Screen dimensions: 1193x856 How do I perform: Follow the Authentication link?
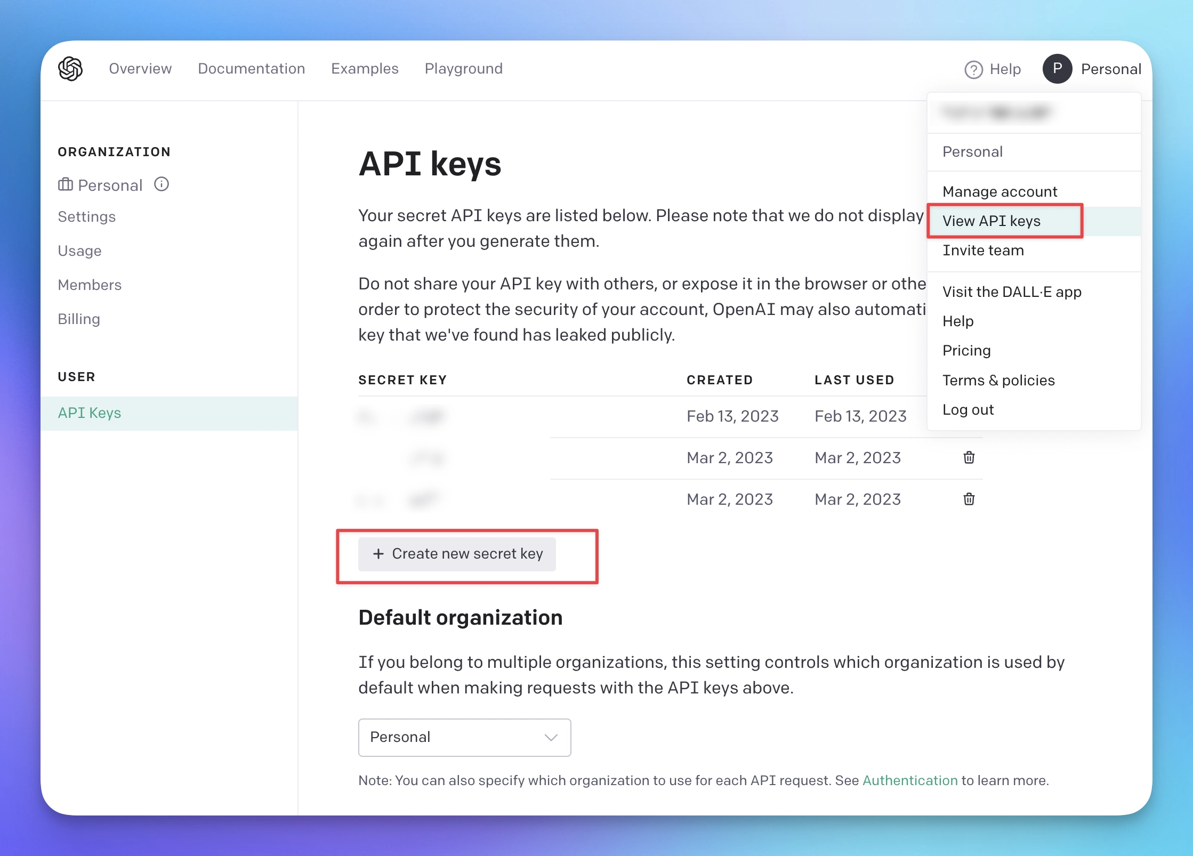click(910, 780)
